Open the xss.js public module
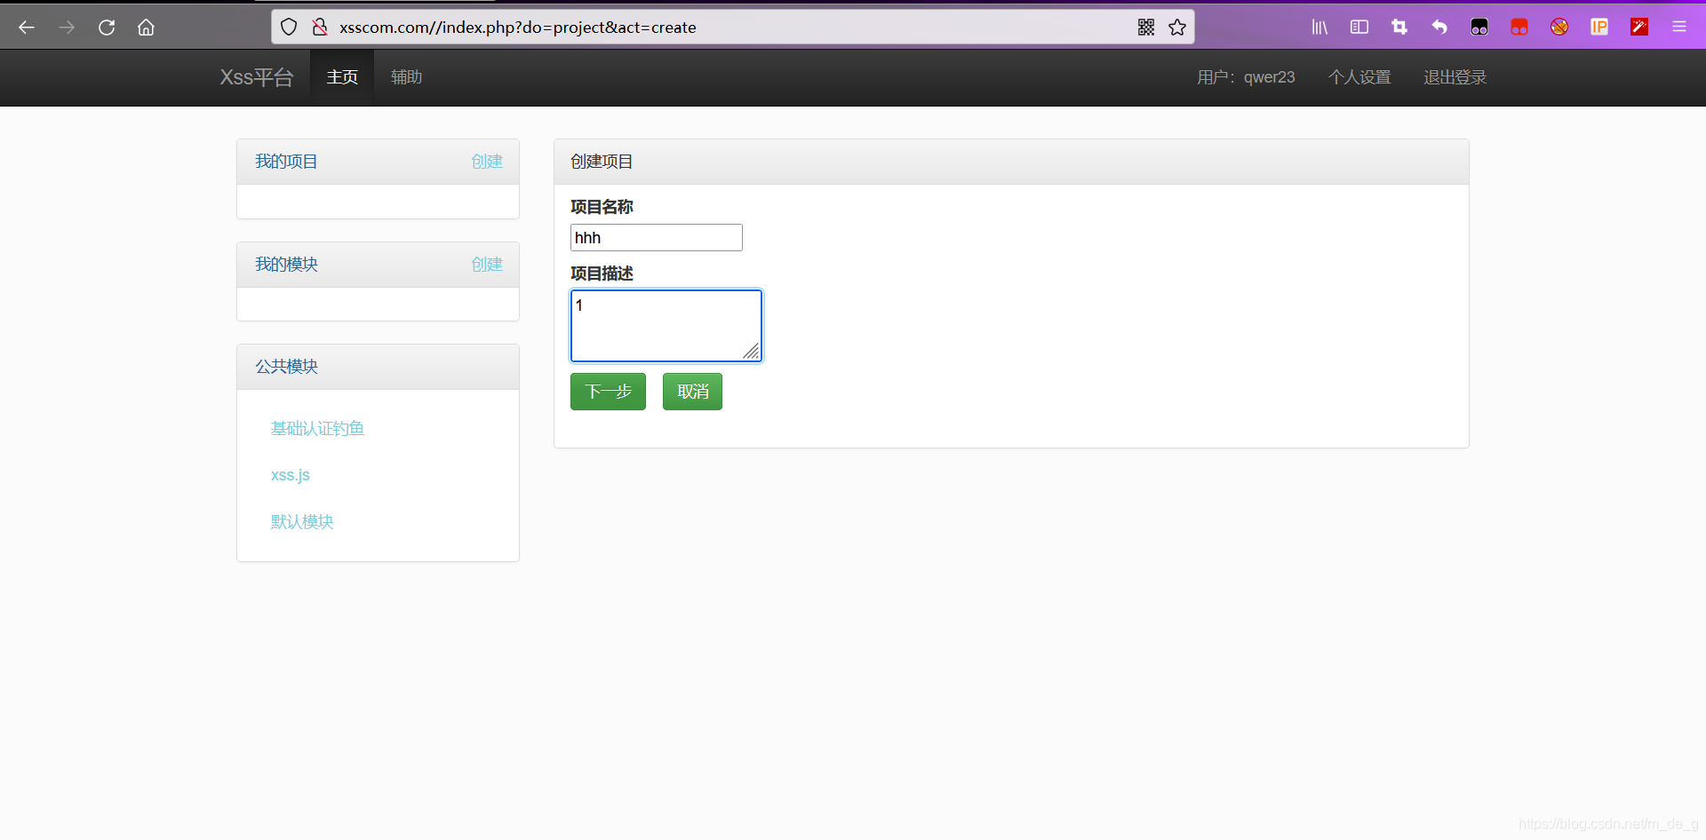 [x=291, y=475]
